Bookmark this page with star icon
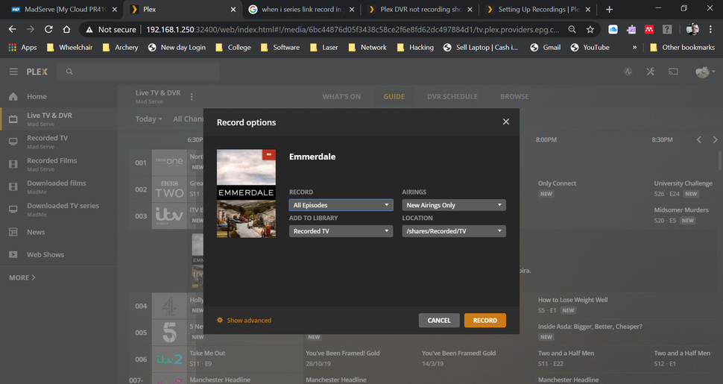Image resolution: width=723 pixels, height=384 pixels. point(590,30)
